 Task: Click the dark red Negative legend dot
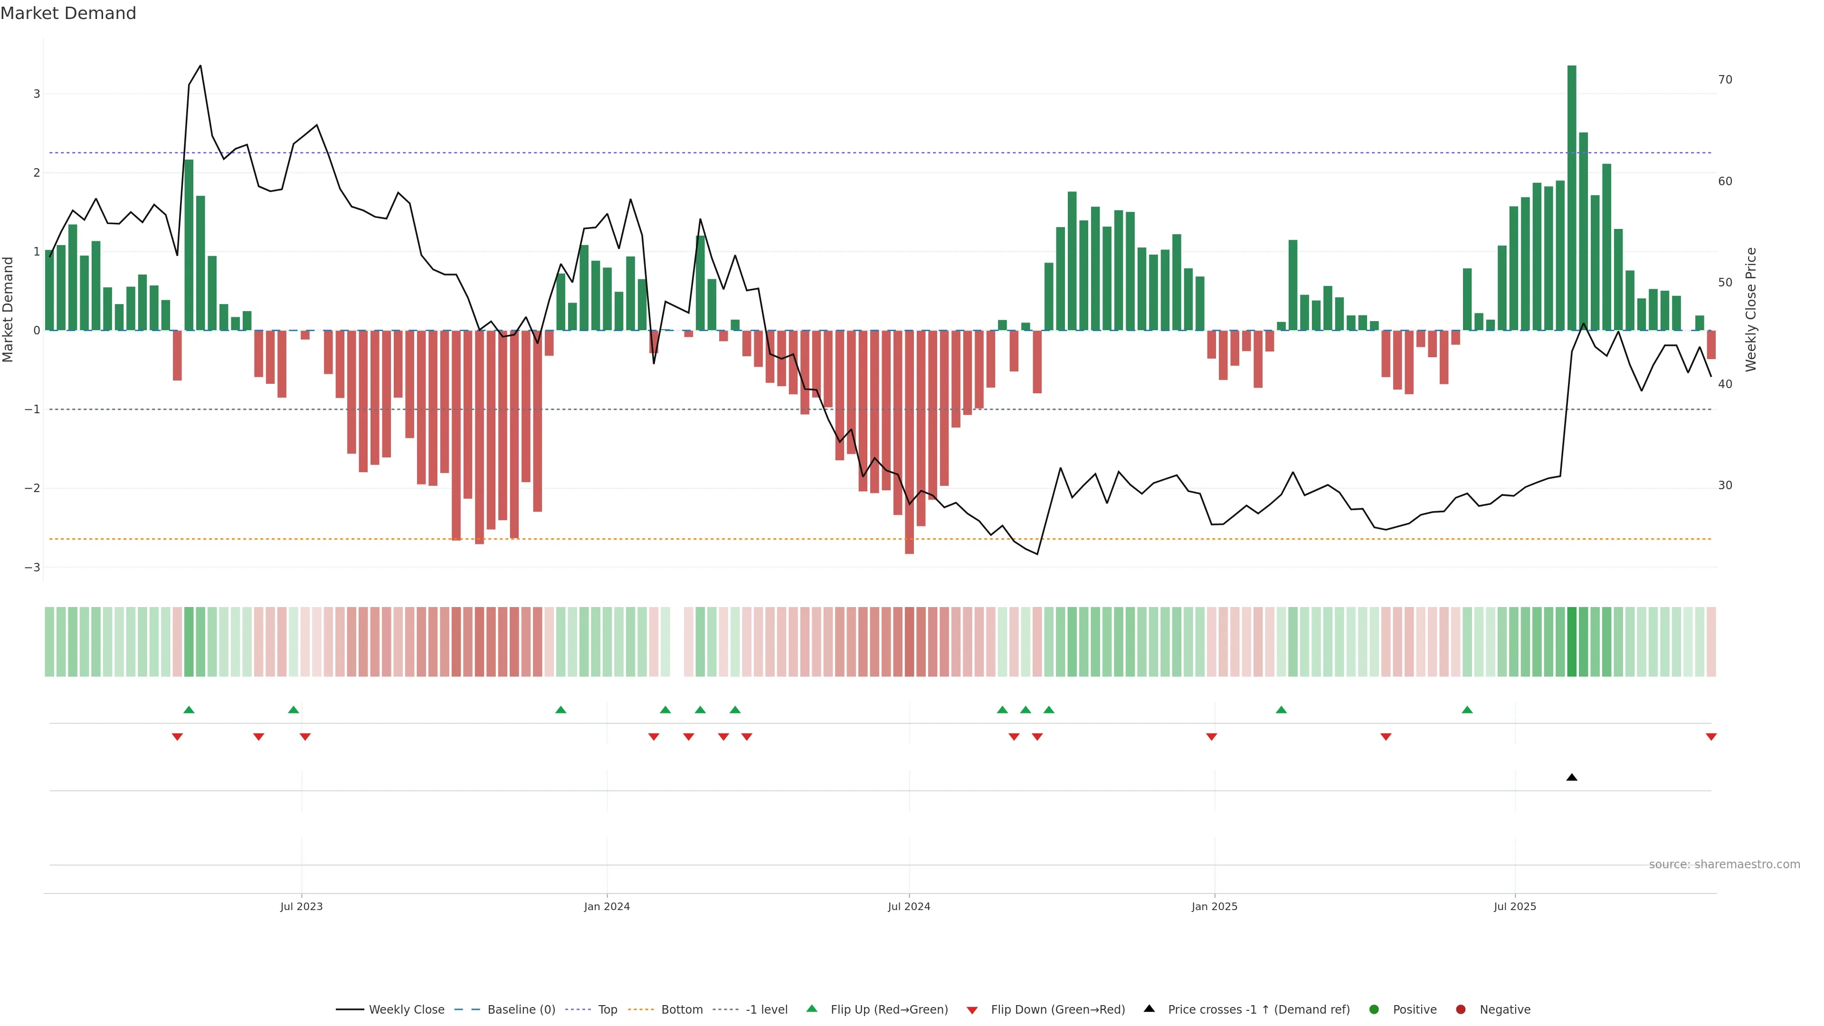pos(1460,1009)
